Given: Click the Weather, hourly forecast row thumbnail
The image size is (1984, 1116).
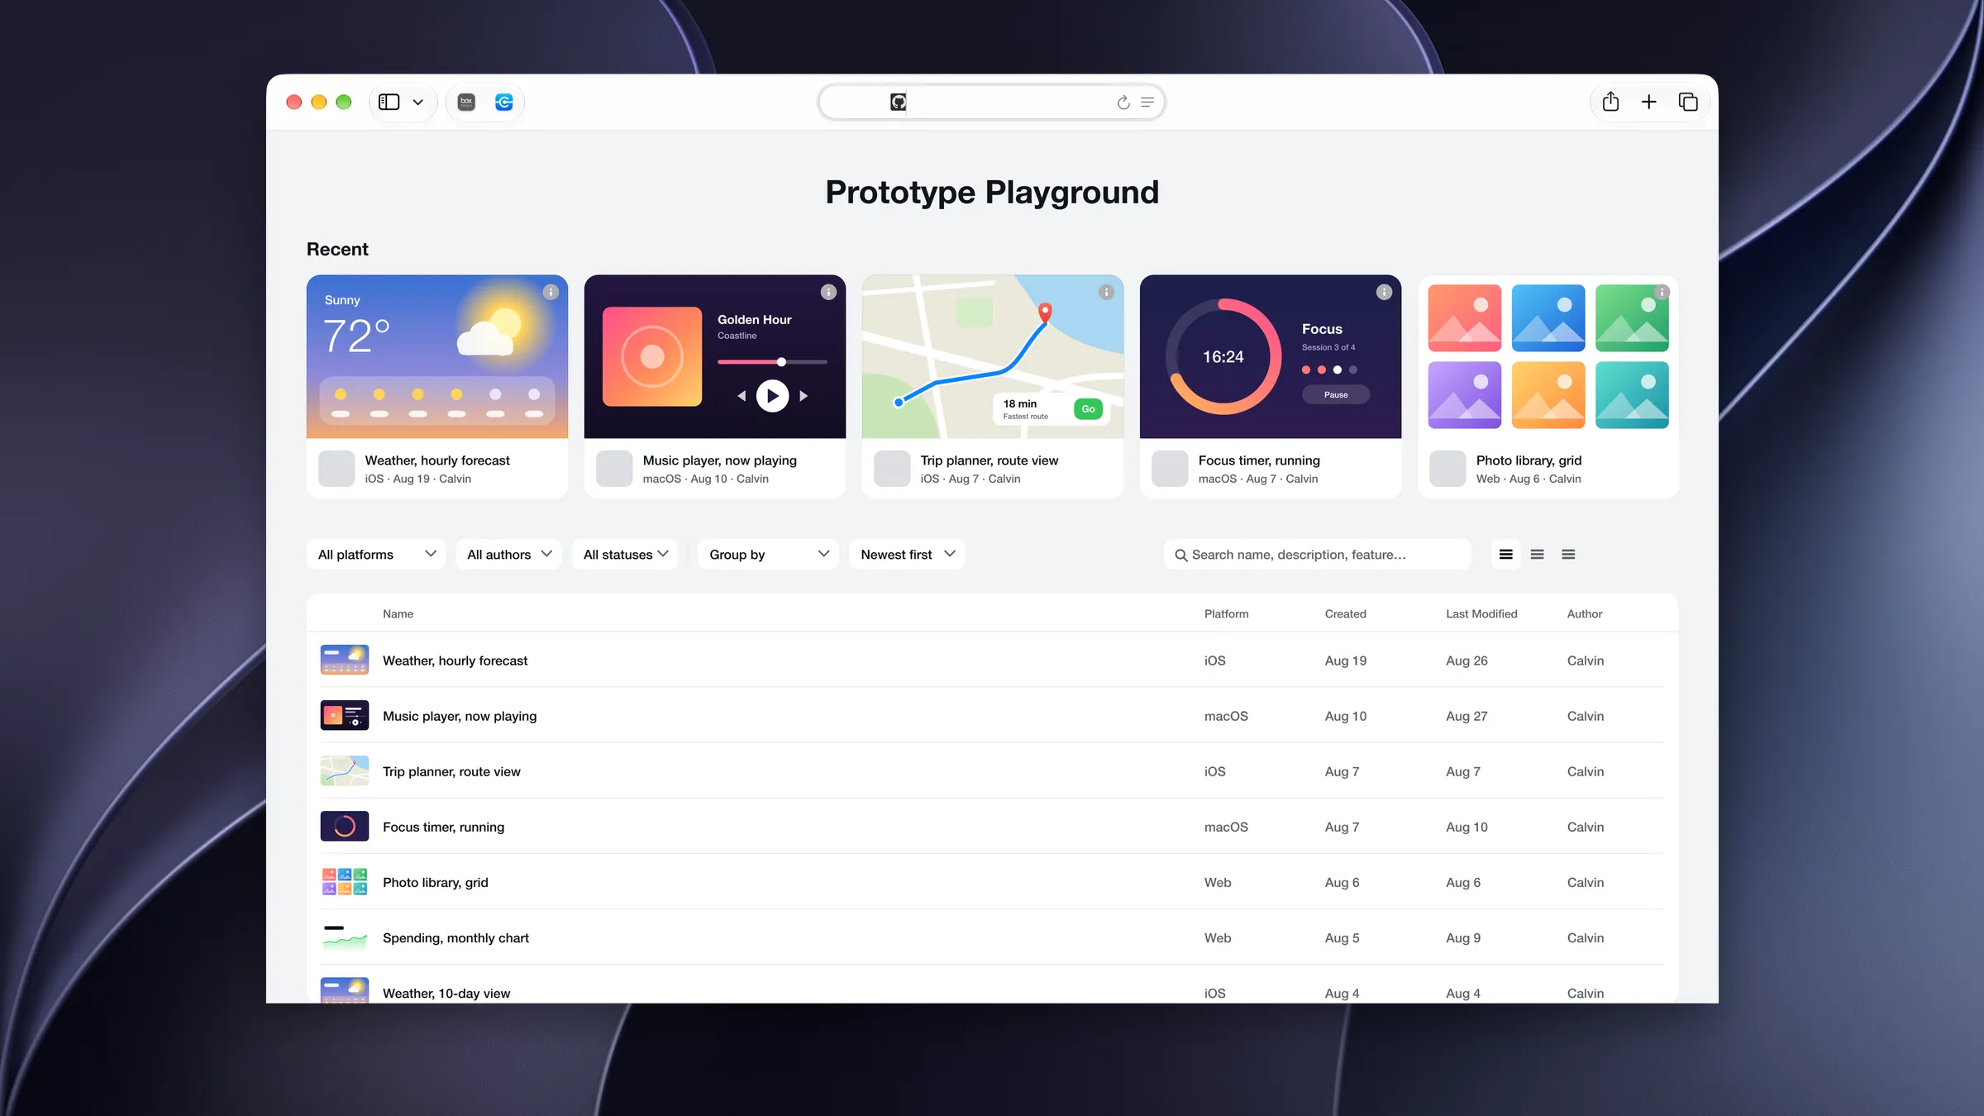Looking at the screenshot, I should 345,660.
